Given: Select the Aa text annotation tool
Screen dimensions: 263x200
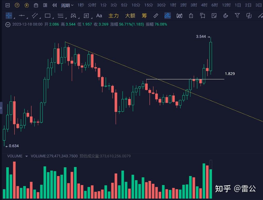Looking at the screenshot, I should pos(99,15).
